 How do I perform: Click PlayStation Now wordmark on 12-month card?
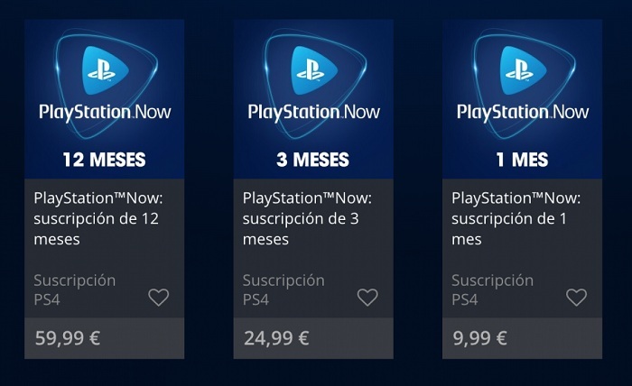tap(104, 113)
